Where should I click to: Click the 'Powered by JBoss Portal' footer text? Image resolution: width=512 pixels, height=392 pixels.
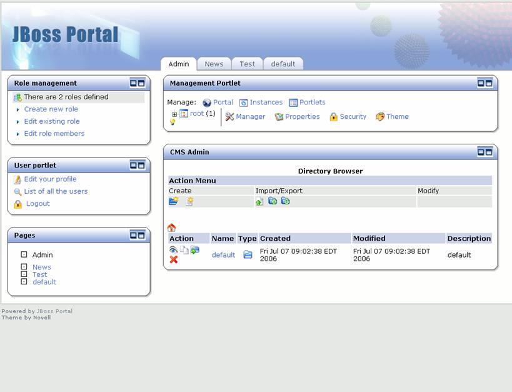coord(37,311)
